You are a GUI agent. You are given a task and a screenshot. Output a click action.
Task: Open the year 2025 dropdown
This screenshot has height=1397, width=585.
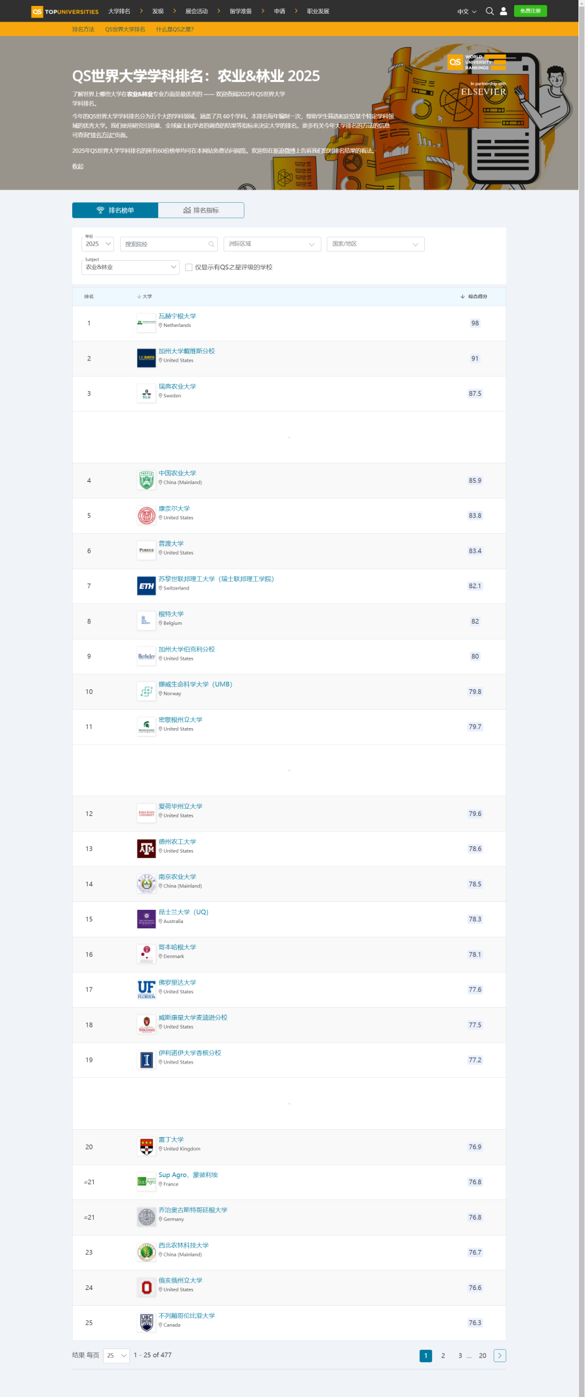98,244
